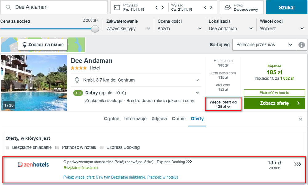Open Ocena gości rating dropdown

coord(179,29)
